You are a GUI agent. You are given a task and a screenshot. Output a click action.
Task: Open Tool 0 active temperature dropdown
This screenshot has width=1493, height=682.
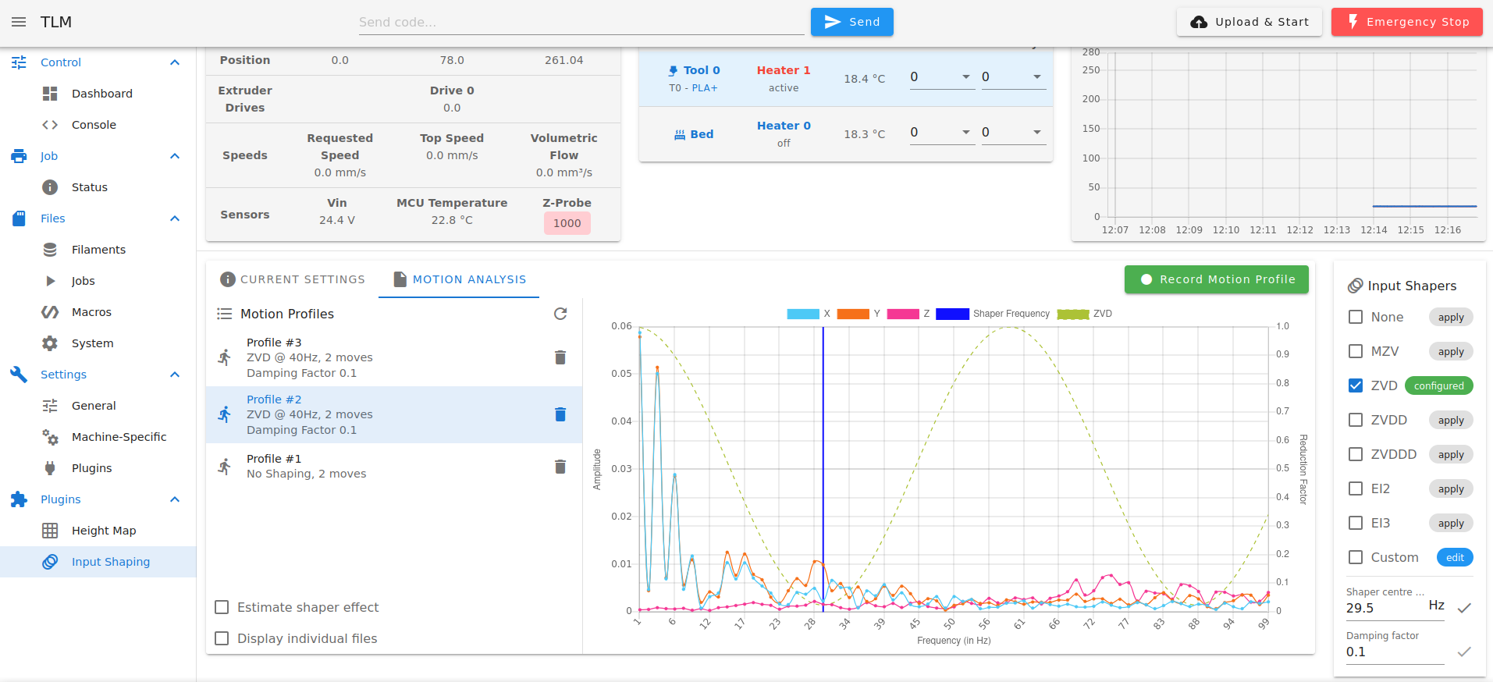pyautogui.click(x=966, y=76)
